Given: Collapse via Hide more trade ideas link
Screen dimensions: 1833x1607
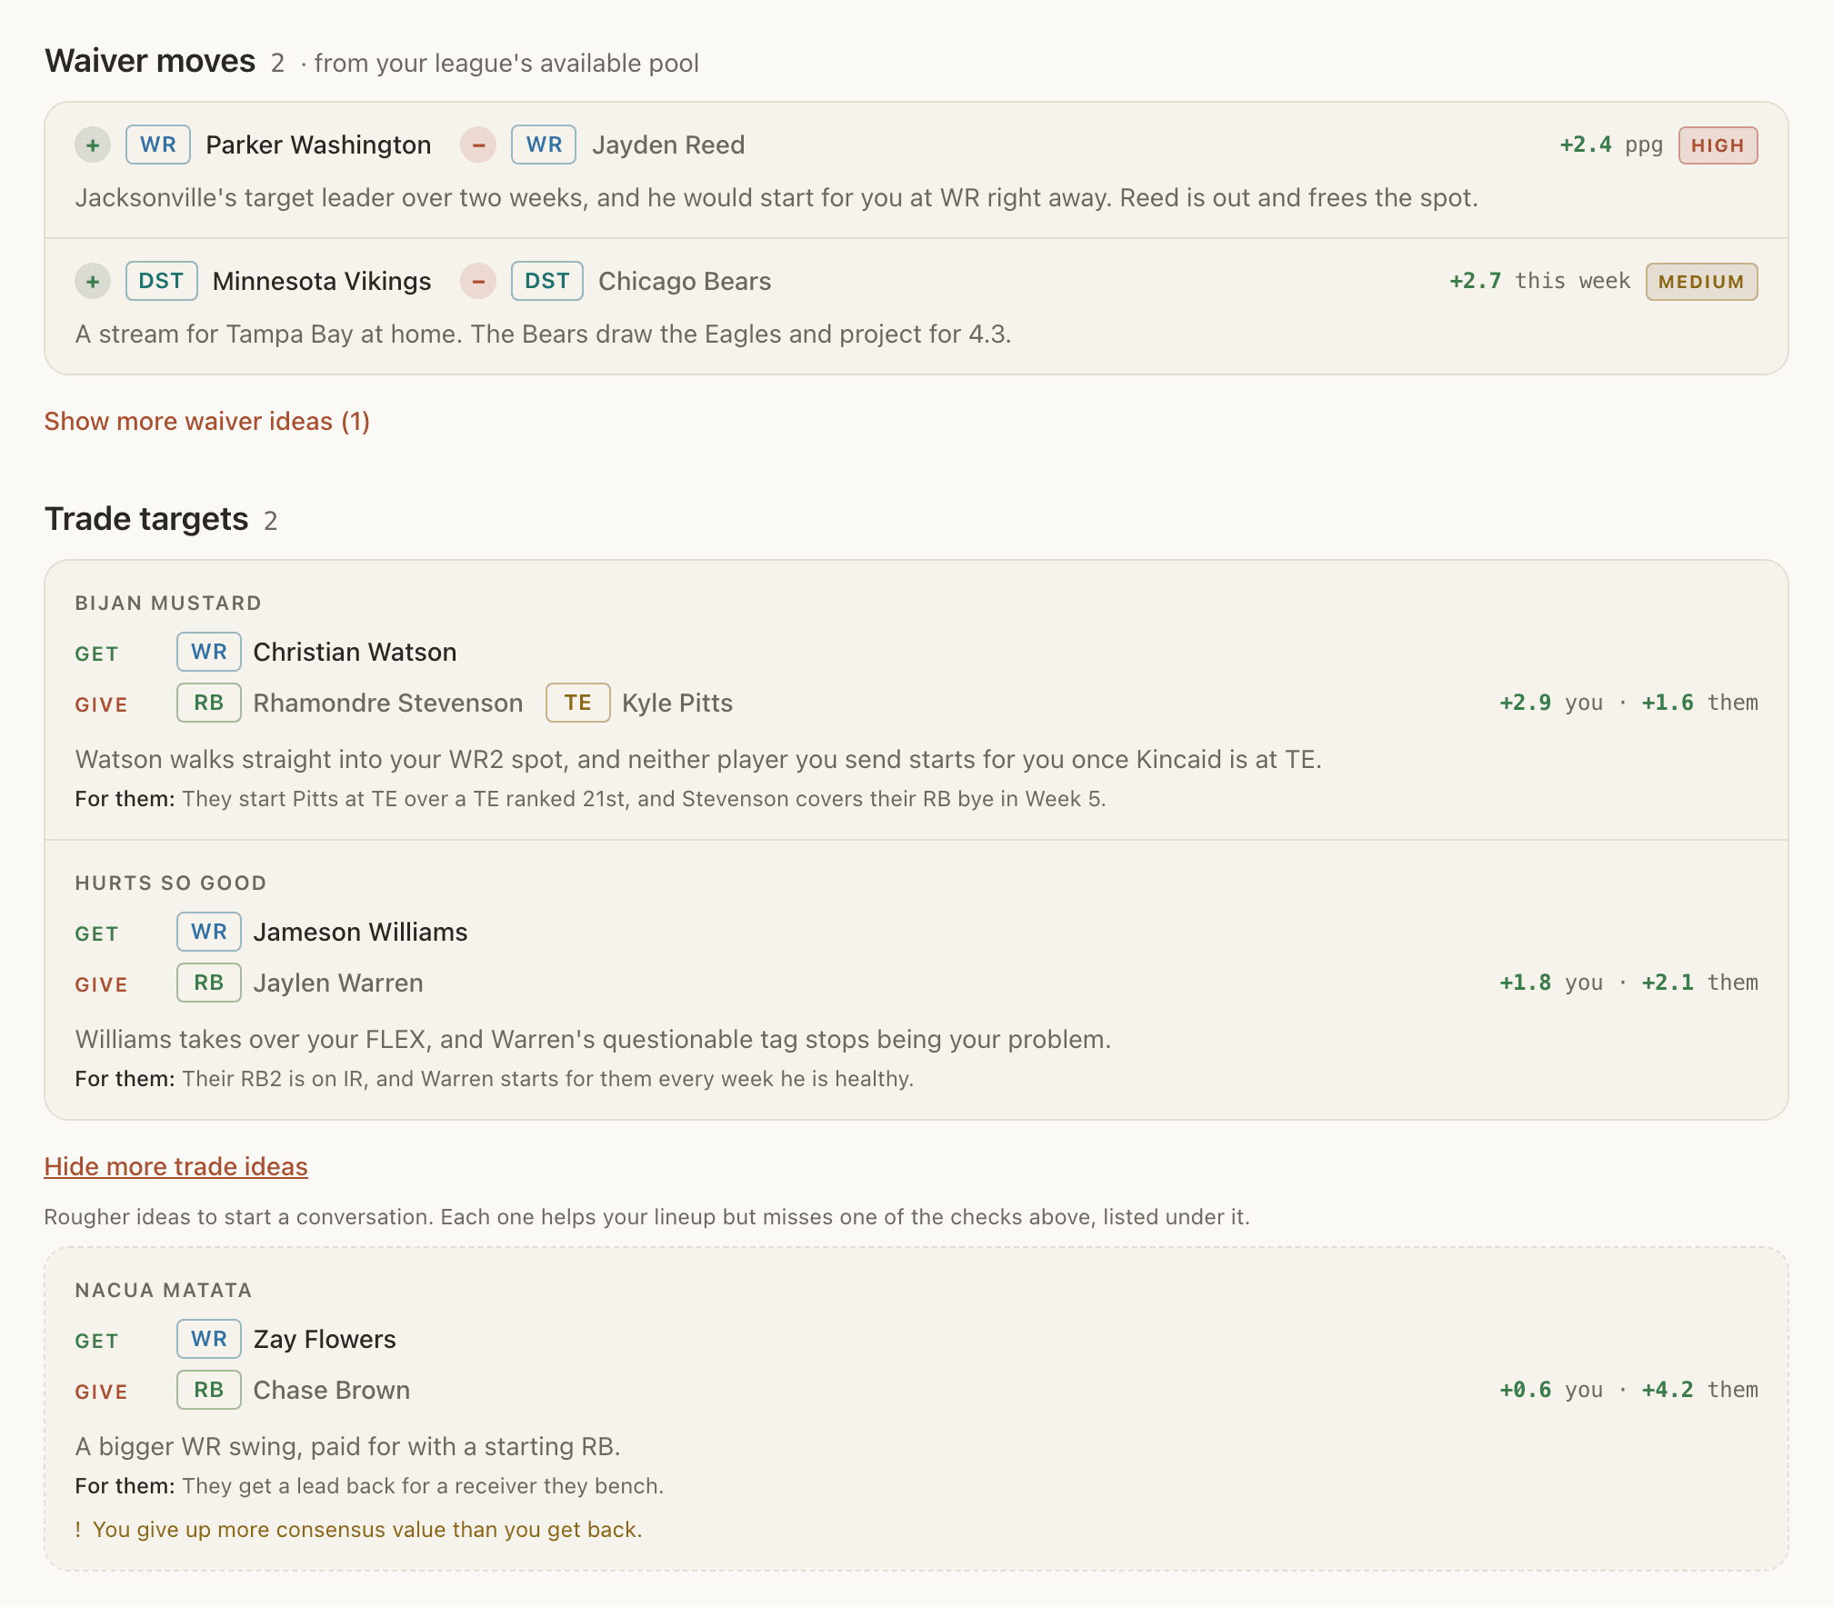Looking at the screenshot, I should click(x=176, y=1167).
